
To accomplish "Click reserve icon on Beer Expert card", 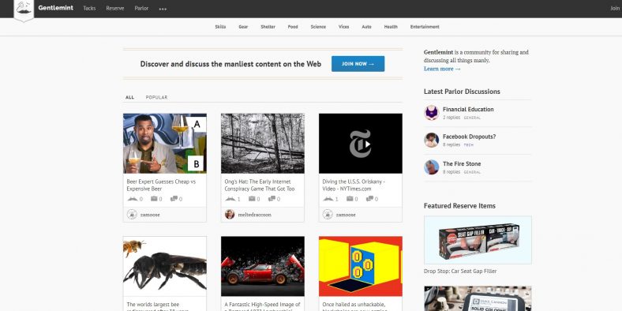I will 153,199.
